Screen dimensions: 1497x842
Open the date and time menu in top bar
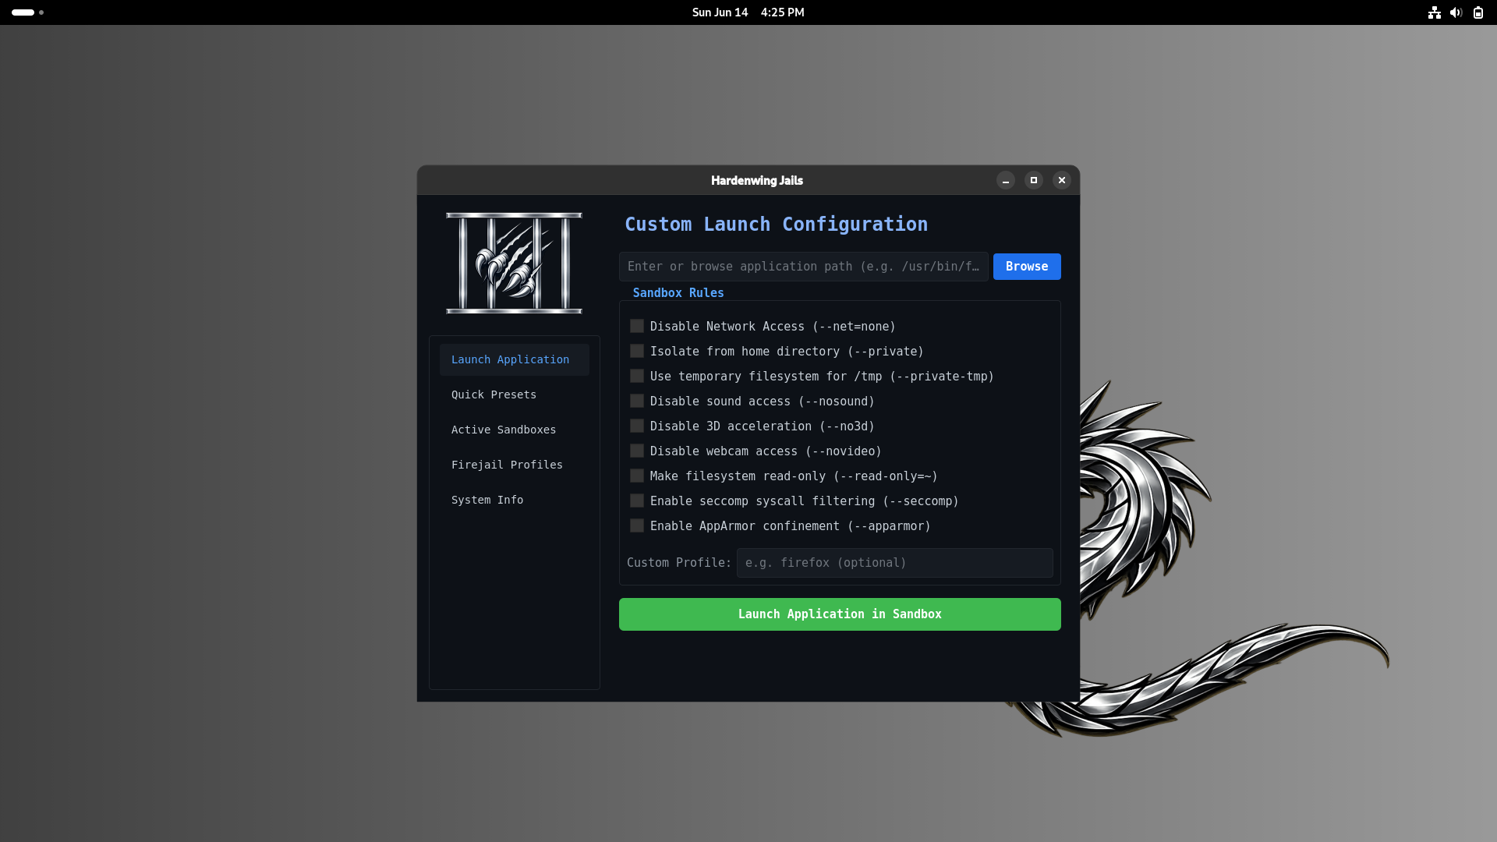click(x=748, y=12)
